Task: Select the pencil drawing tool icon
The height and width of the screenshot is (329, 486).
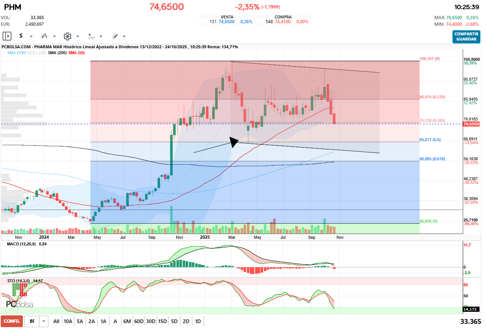Action: coord(115,36)
